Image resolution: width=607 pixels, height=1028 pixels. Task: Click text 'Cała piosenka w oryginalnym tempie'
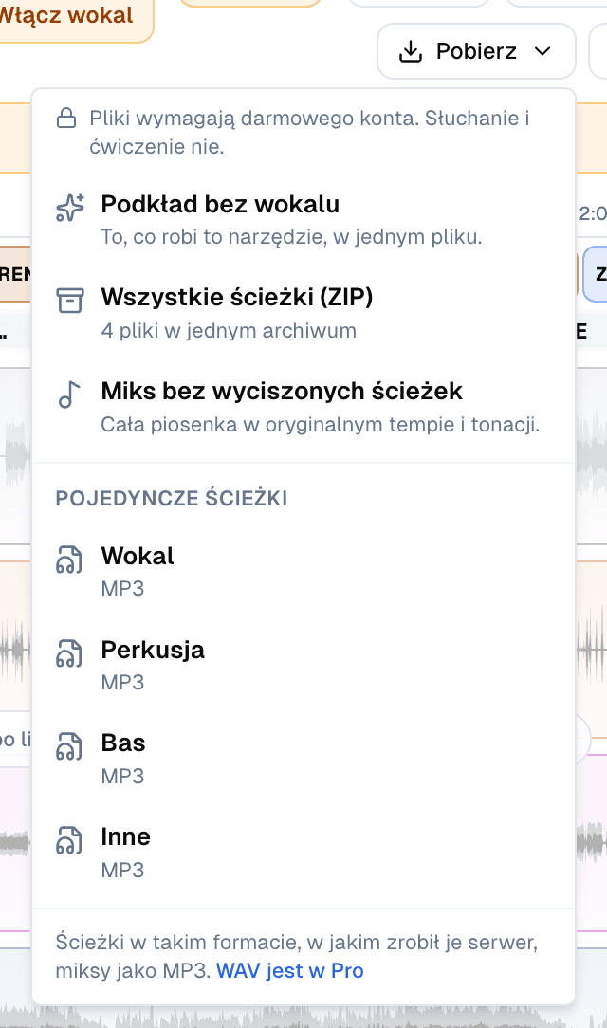click(x=275, y=424)
